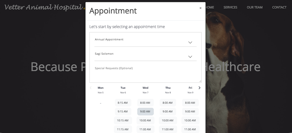
Task: Pick Friday 9:00 AM time
Action: (190, 111)
